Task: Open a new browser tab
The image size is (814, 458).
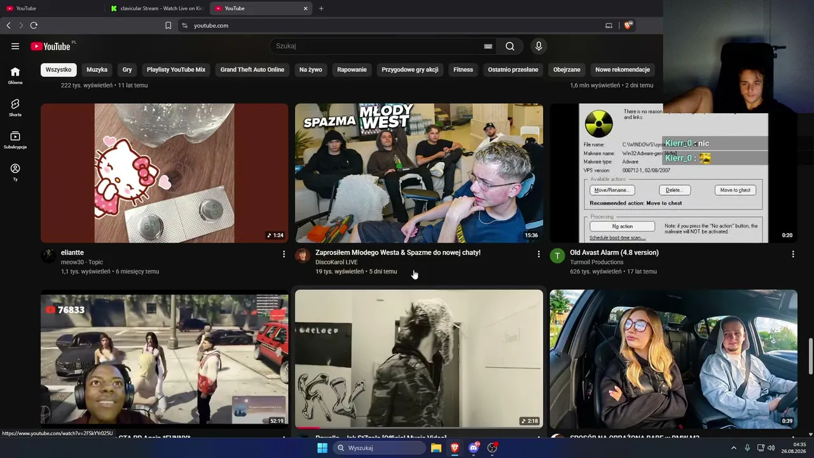Action: coord(321,8)
